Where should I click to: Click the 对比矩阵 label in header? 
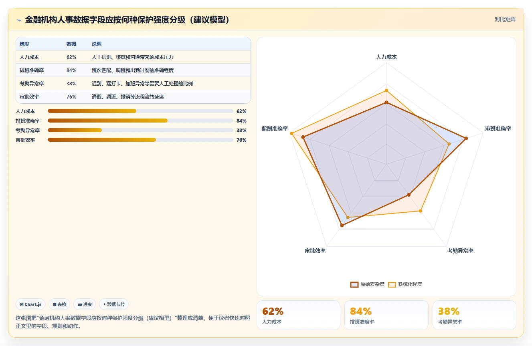click(505, 19)
